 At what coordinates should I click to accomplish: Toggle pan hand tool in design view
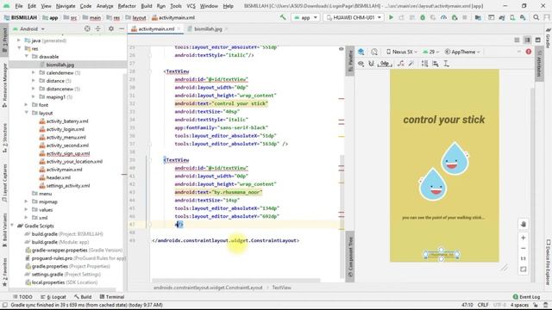tap(524, 224)
